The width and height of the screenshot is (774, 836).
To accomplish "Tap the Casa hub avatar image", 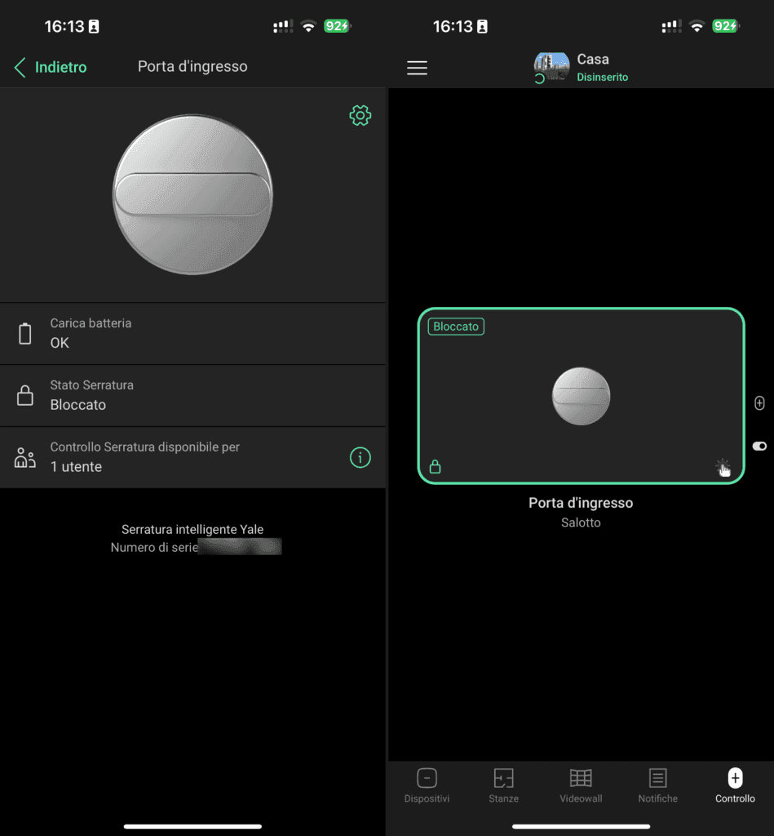I will 552,67.
